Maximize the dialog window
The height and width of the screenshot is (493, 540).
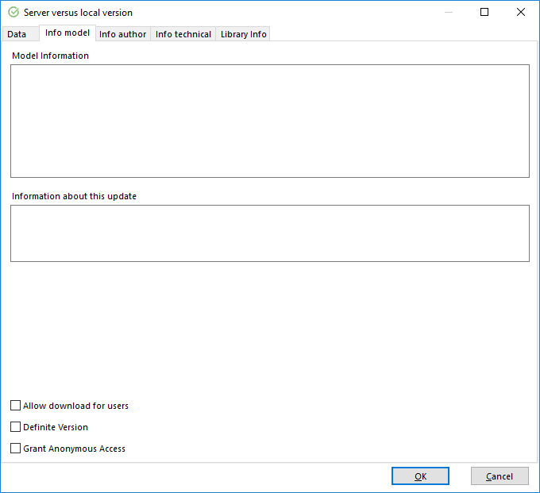point(484,13)
